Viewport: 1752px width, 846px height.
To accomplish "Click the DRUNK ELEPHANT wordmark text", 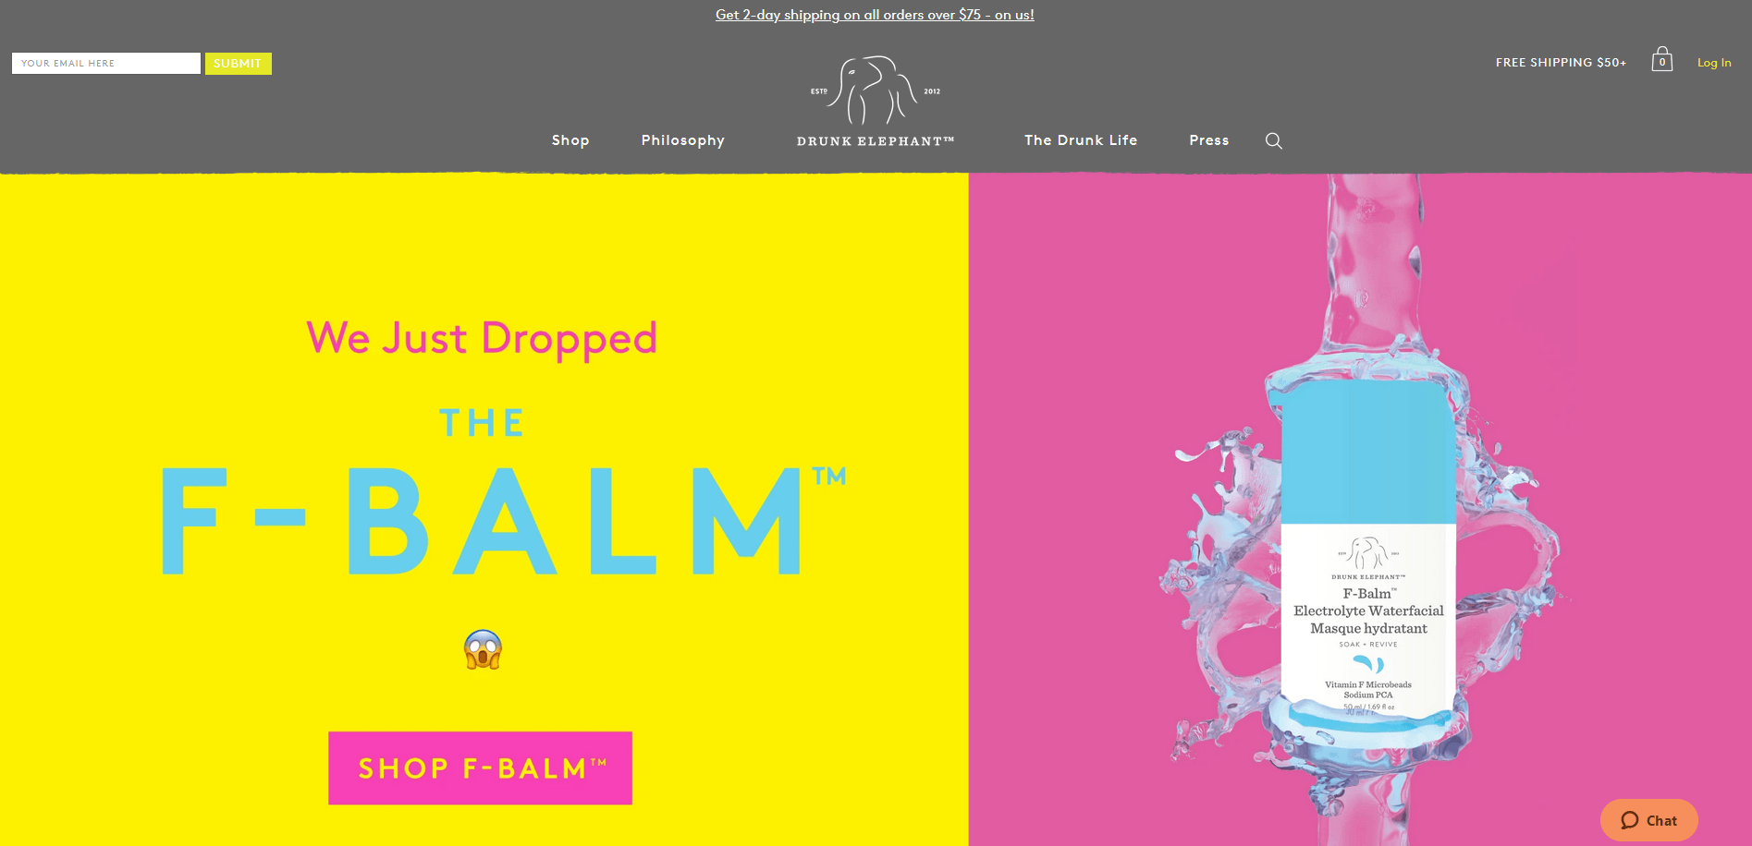I will pos(875,141).
